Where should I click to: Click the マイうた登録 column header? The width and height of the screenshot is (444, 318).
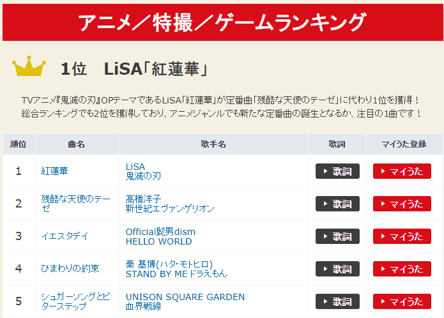click(x=404, y=144)
